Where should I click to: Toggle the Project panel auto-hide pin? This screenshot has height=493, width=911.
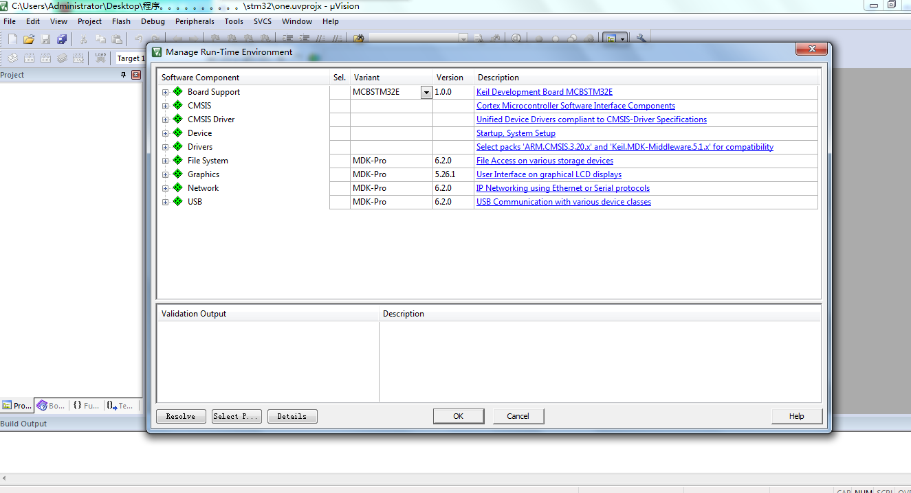(x=123, y=75)
